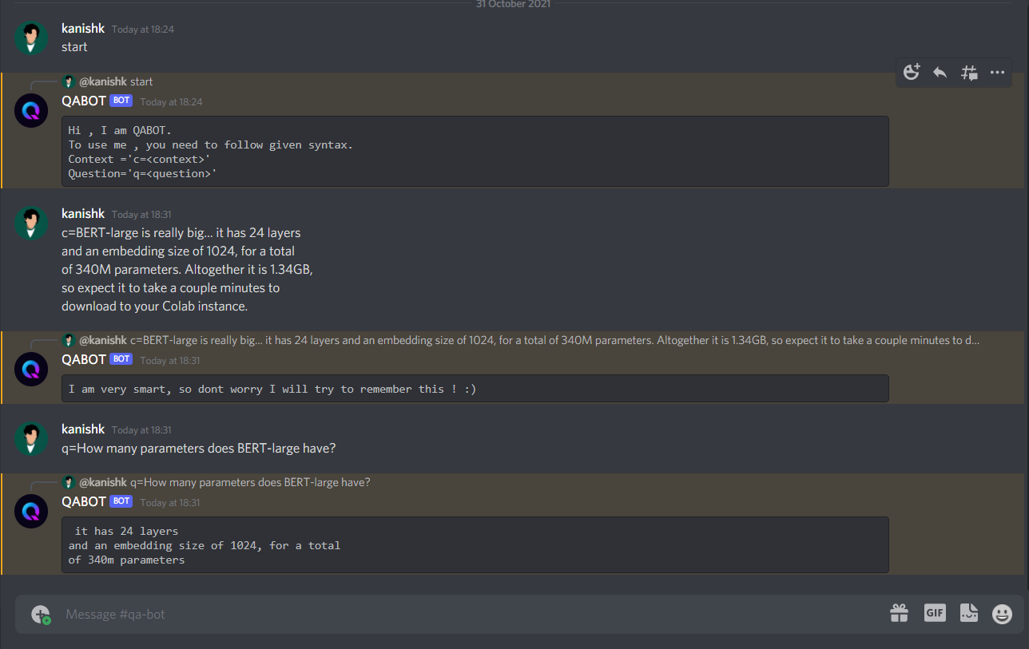Click the BOT tag beside the last QABOT
This screenshot has width=1029, height=649.
tap(121, 501)
